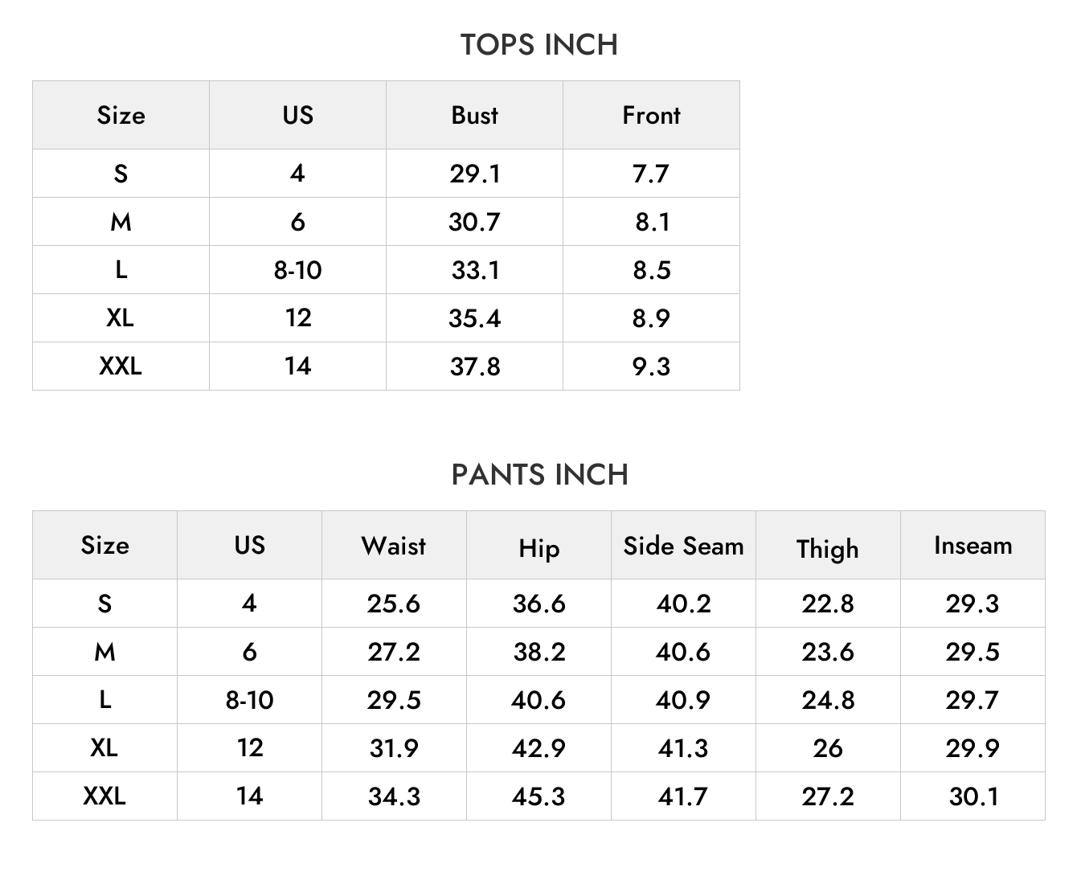Click the 25.6 waist value in pants table
Viewport: 1077px width, 876px height.
394,604
